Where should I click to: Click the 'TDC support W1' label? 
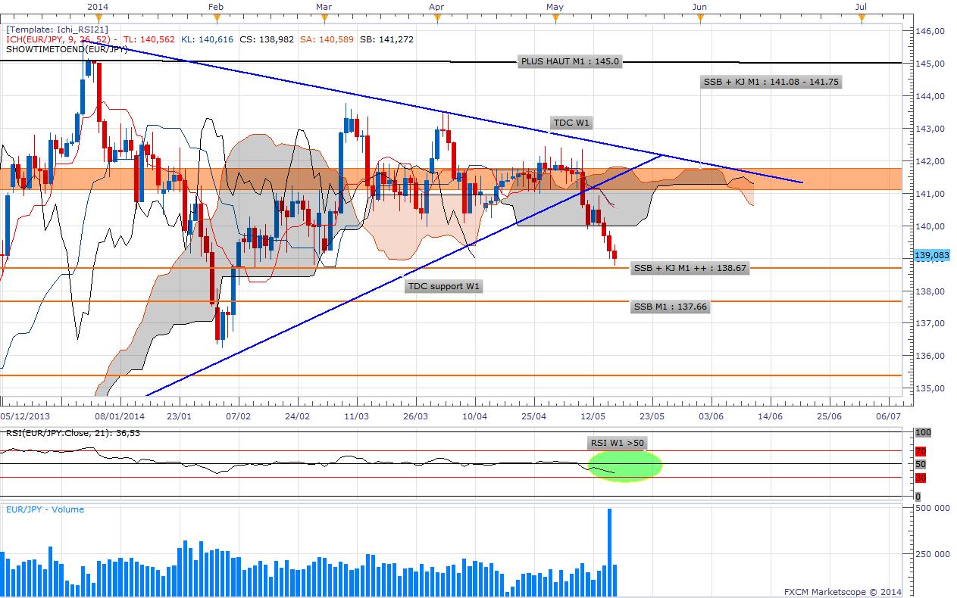pyautogui.click(x=444, y=286)
